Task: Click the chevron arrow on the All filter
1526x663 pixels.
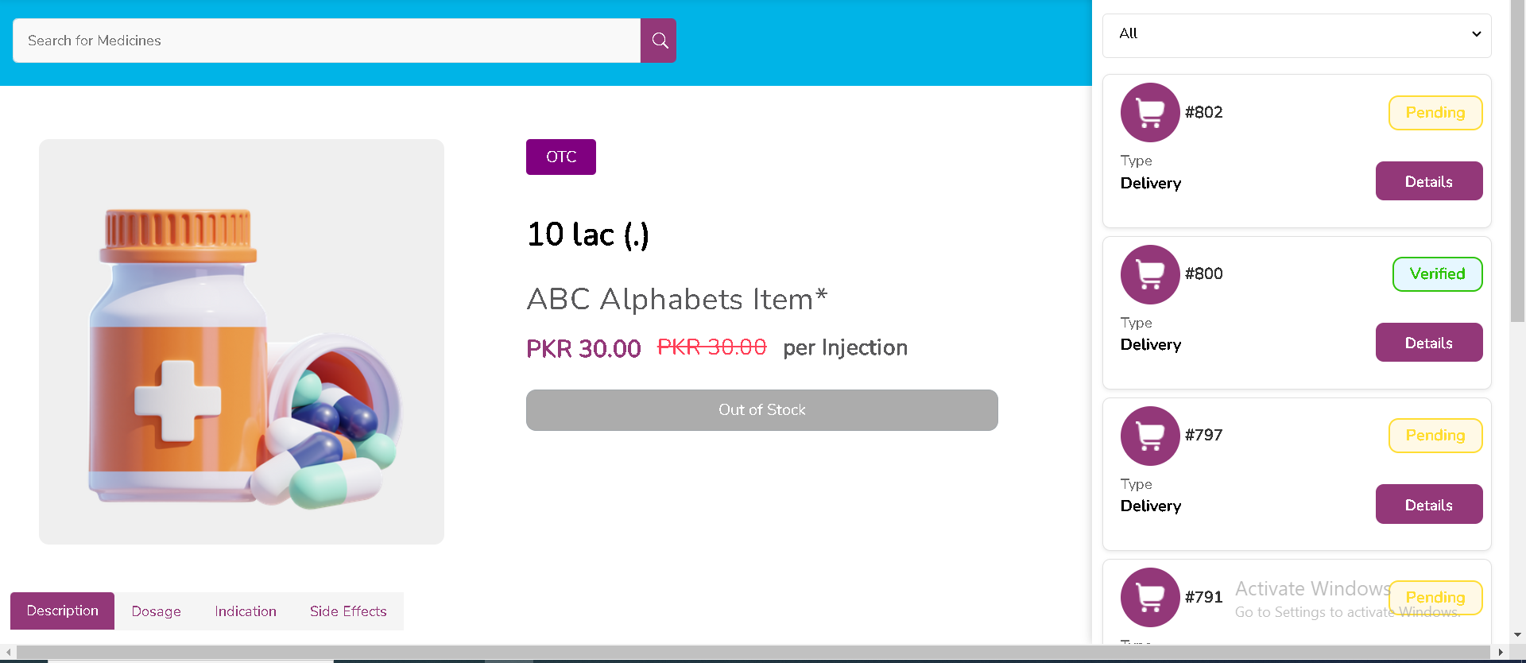Action: pos(1476,34)
